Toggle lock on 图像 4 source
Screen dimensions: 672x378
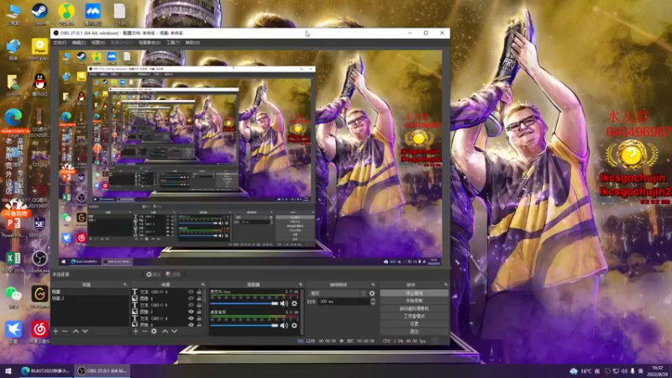[199, 298]
